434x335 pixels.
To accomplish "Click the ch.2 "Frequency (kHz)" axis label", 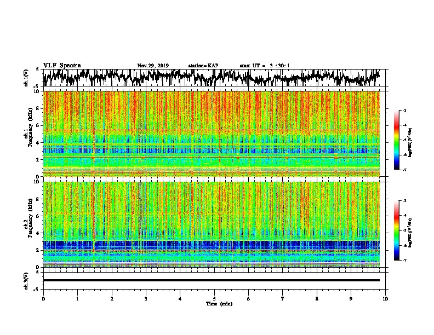I will (x=31, y=218).
